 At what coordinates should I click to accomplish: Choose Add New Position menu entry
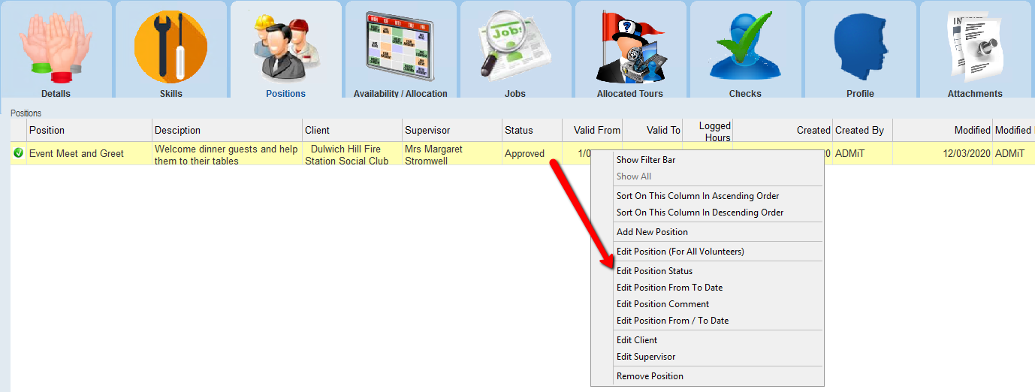click(x=652, y=232)
